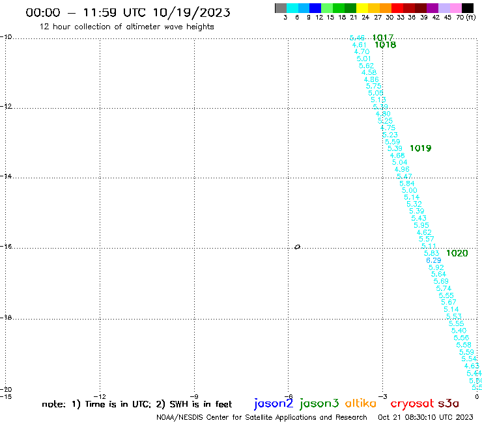Click the green pass label '1019'
Screen dimensions: 482x423
(421, 148)
